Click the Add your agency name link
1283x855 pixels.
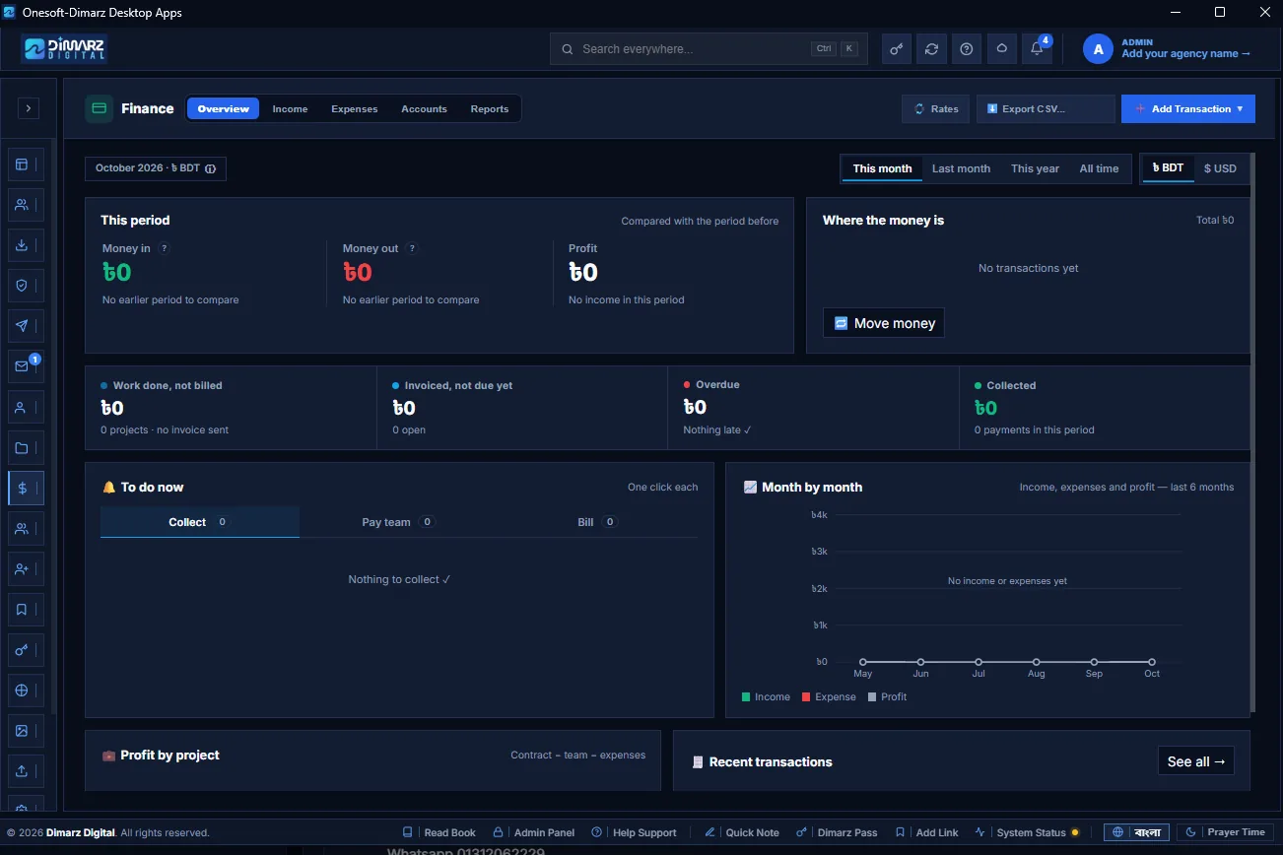(x=1185, y=54)
